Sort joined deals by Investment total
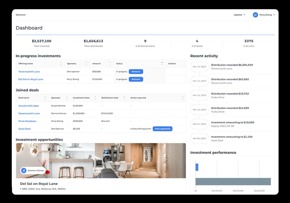 coord(95,98)
